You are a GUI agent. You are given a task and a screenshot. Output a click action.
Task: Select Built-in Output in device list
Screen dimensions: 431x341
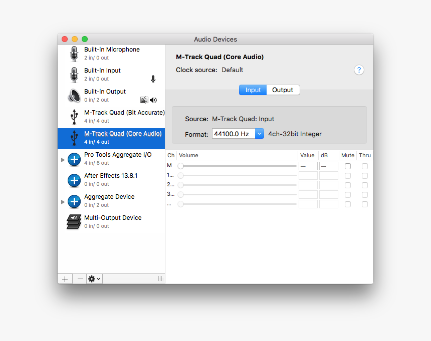111,96
